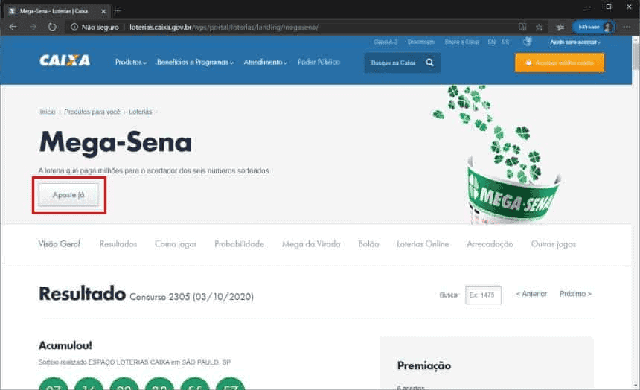
Task: Open the favorites list icon
Action: click(560, 27)
